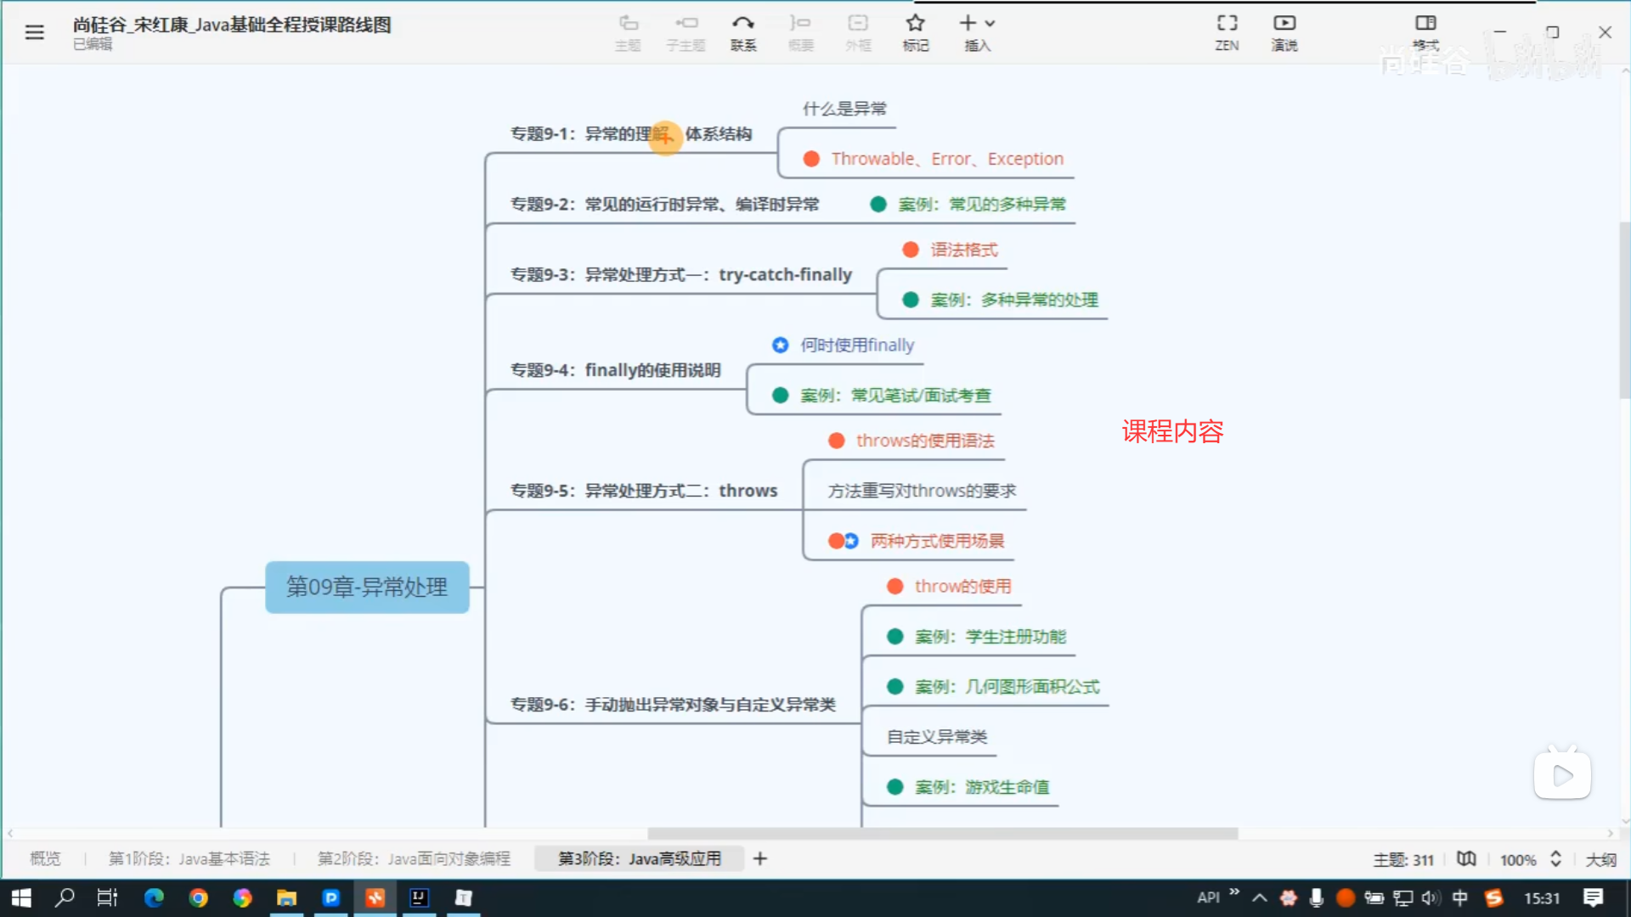Select the 专题9-3 try-catch-finally topic
The height and width of the screenshot is (917, 1631).
[x=680, y=274]
